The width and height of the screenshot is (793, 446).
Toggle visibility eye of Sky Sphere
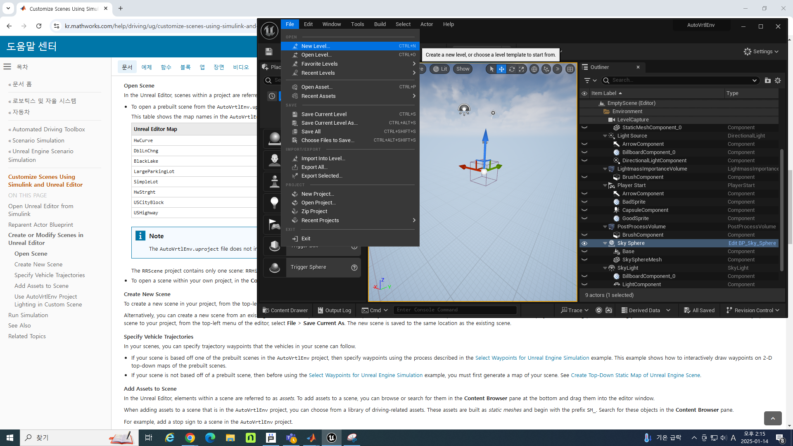point(584,243)
